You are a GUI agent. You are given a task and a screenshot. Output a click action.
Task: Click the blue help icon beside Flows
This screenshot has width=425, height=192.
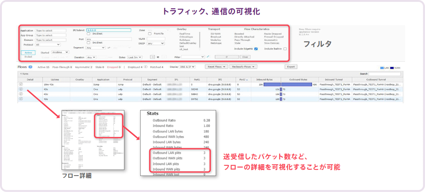(x=31, y=67)
